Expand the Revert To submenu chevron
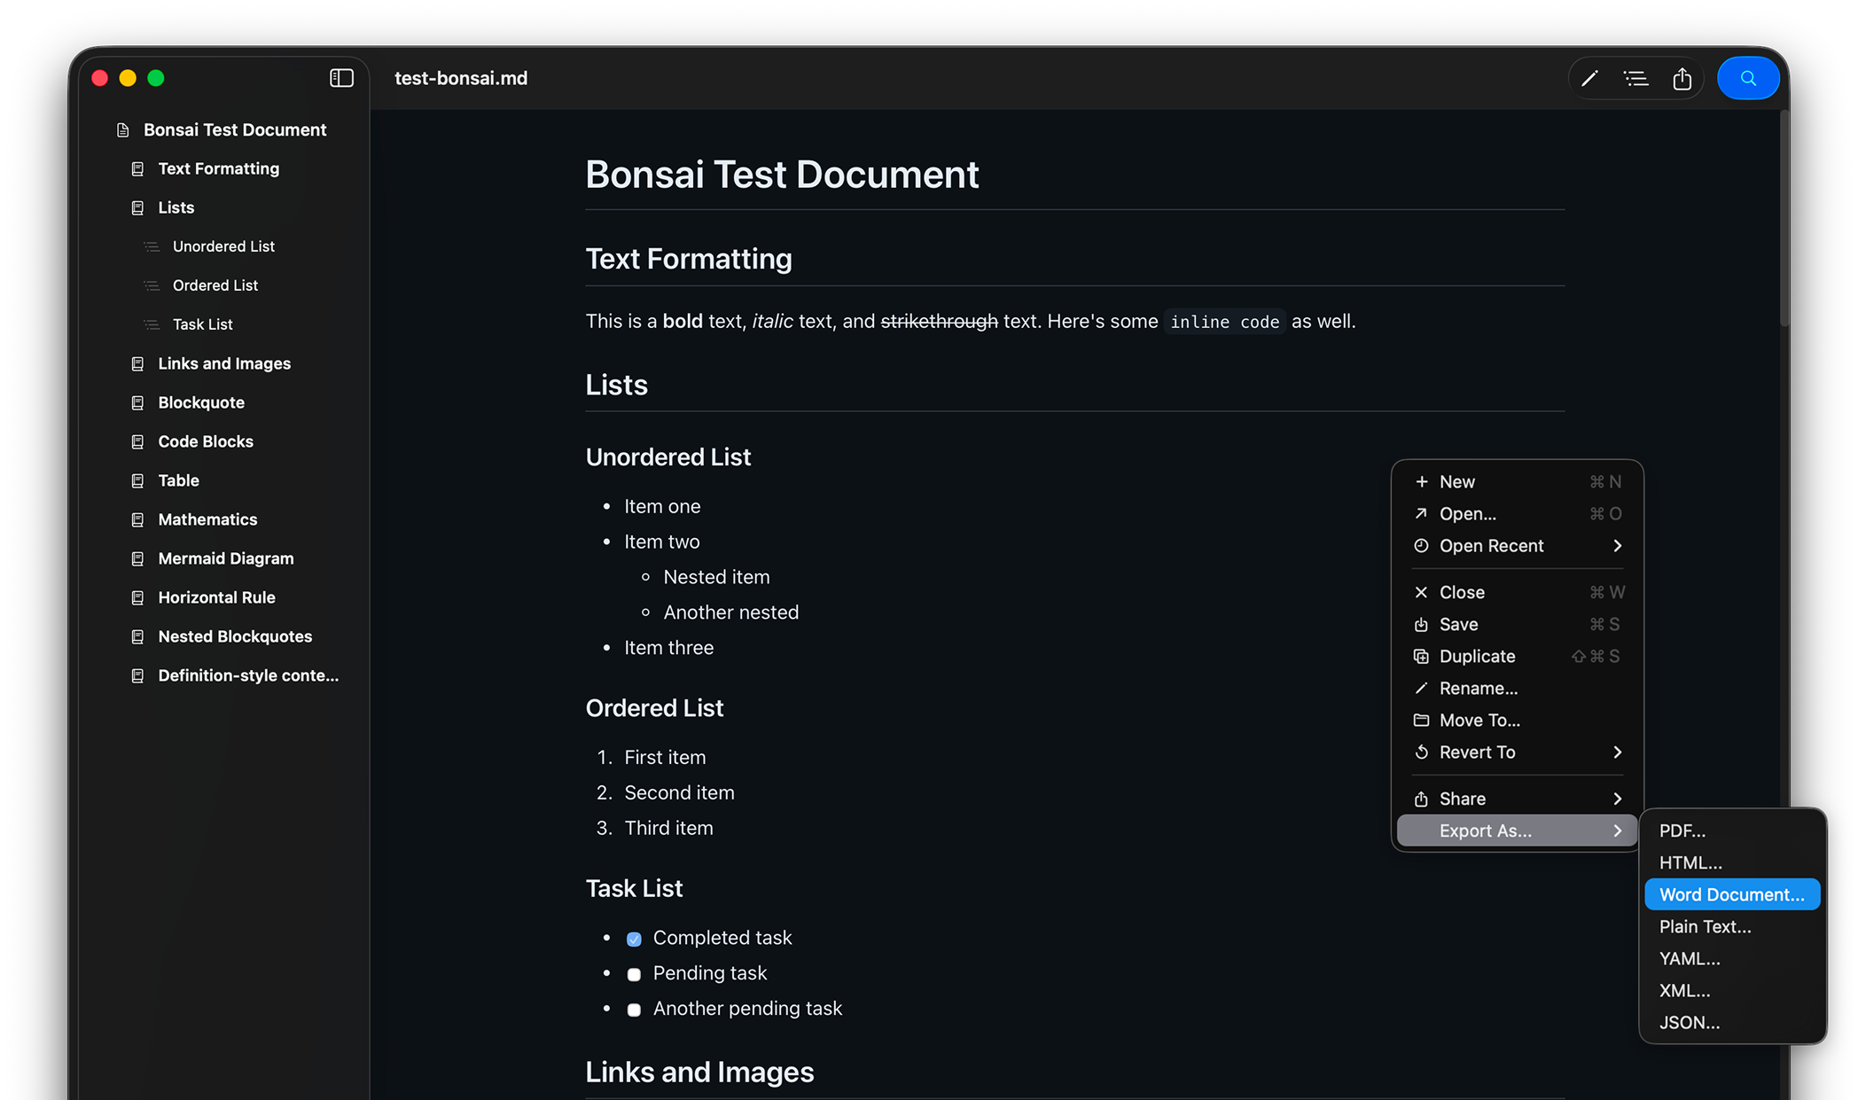 coord(1617,752)
